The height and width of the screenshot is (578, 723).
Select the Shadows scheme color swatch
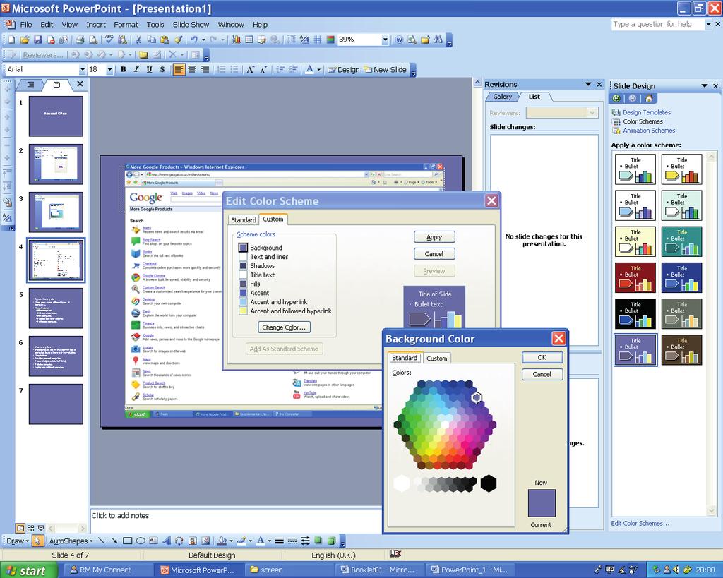coord(243,266)
